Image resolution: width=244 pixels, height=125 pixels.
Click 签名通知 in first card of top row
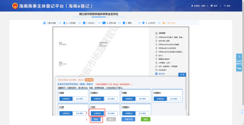click(x=80, y=99)
